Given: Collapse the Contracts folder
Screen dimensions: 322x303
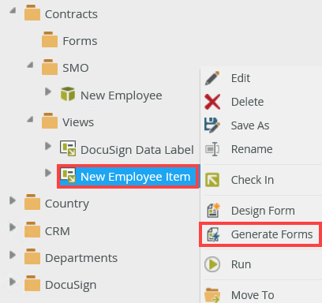Looking at the screenshot, I should [x=13, y=10].
